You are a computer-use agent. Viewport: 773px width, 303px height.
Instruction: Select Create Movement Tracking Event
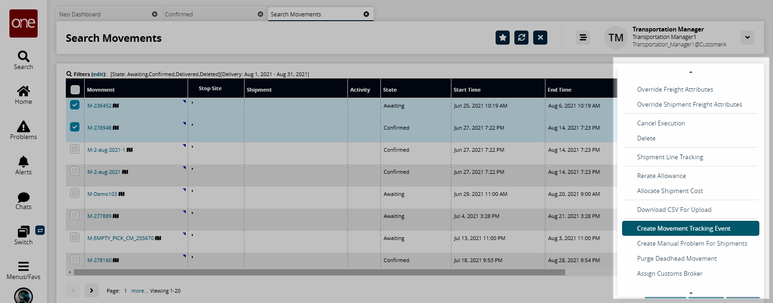coord(683,228)
